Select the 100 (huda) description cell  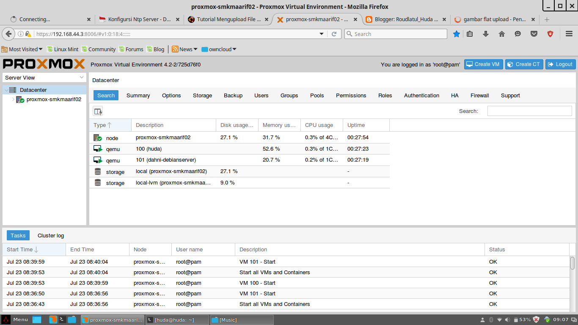(x=173, y=149)
